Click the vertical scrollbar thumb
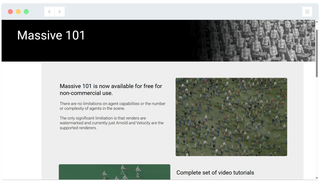The width and height of the screenshot is (320, 183). point(317,53)
